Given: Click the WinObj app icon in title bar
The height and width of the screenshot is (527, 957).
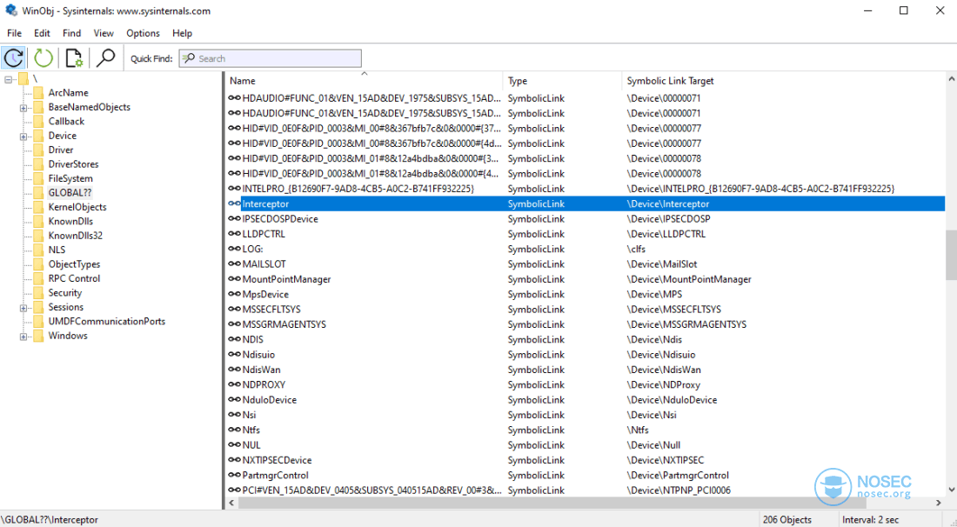Looking at the screenshot, I should tap(11, 10).
